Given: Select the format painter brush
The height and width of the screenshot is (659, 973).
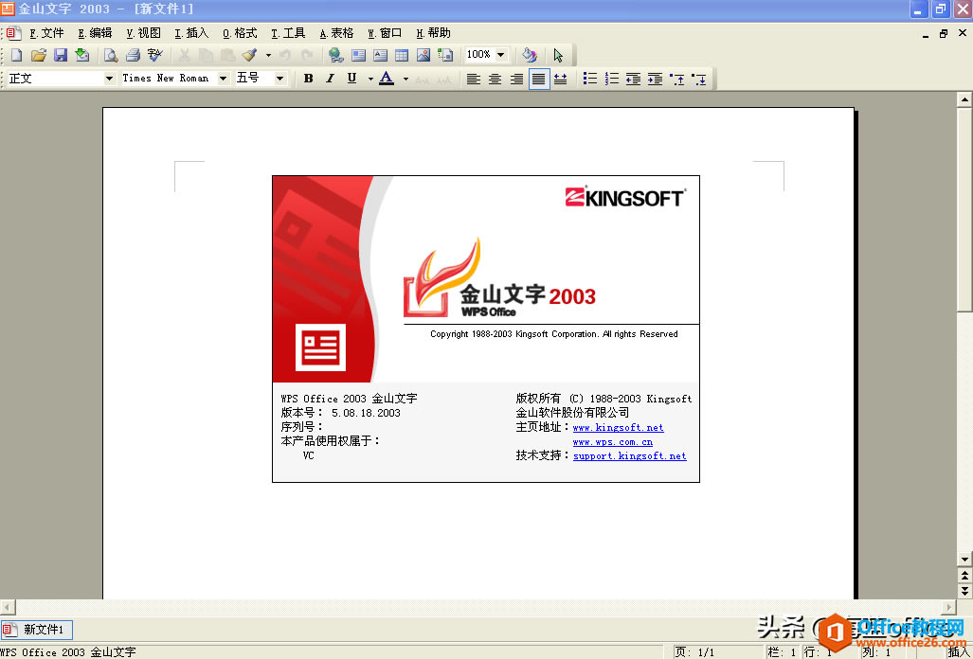Looking at the screenshot, I should pos(249,55).
